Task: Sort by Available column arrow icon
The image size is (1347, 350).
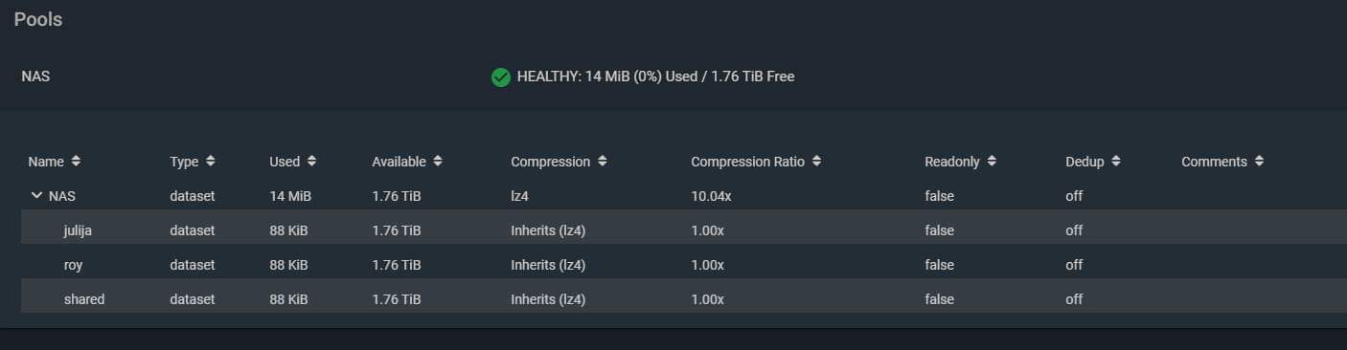Action: point(437,162)
